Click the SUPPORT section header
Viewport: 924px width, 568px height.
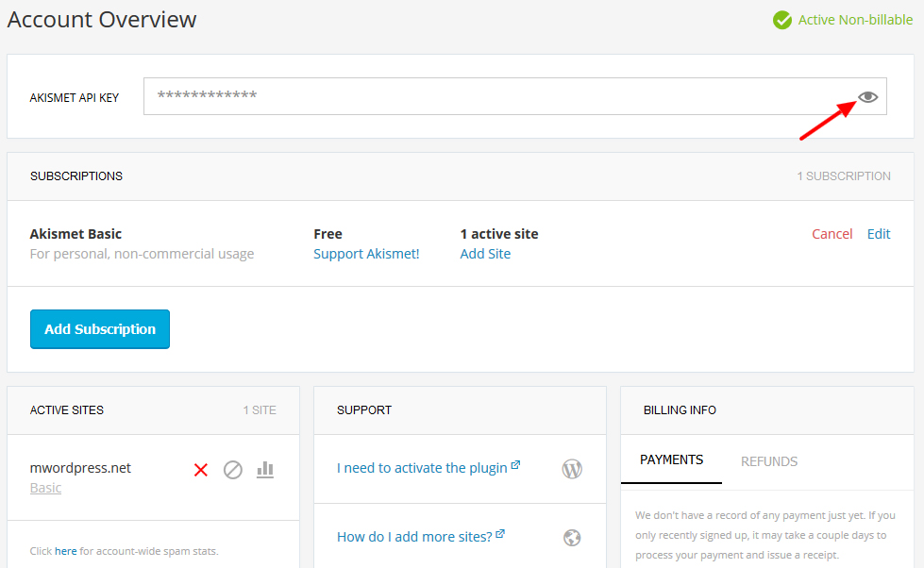364,410
